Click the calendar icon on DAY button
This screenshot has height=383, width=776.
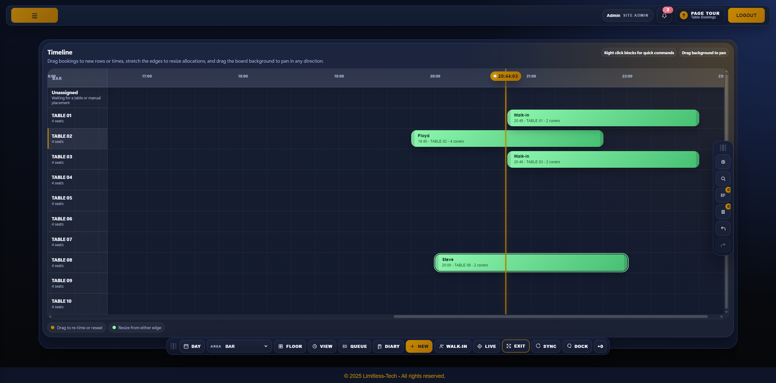[x=186, y=346]
